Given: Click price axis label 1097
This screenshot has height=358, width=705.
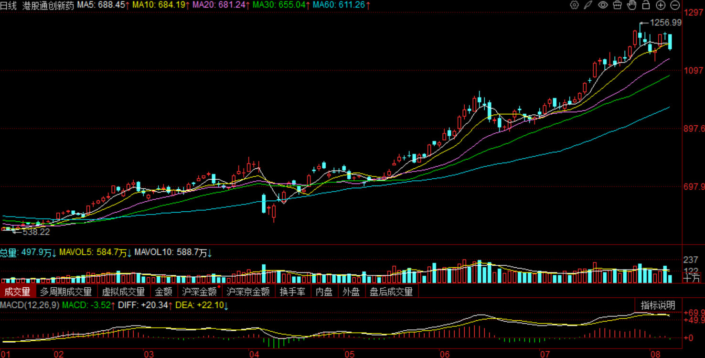Looking at the screenshot, I should [694, 70].
